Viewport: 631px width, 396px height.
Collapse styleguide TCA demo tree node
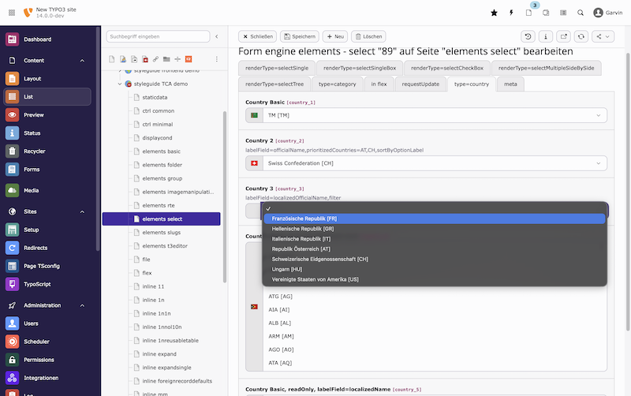pyautogui.click(x=120, y=83)
